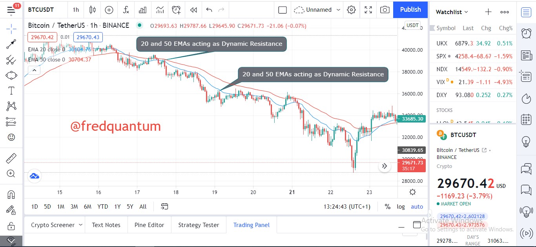Open the indicators fx menu
Viewport: 536px width, 247px height.
126,10
